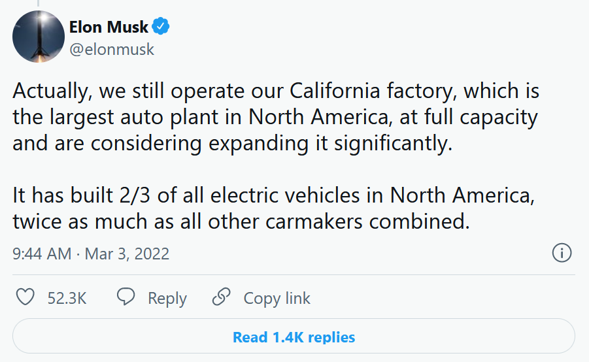This screenshot has width=589, height=362.
Task: Open the tweet info circle icon
Action: (x=562, y=253)
